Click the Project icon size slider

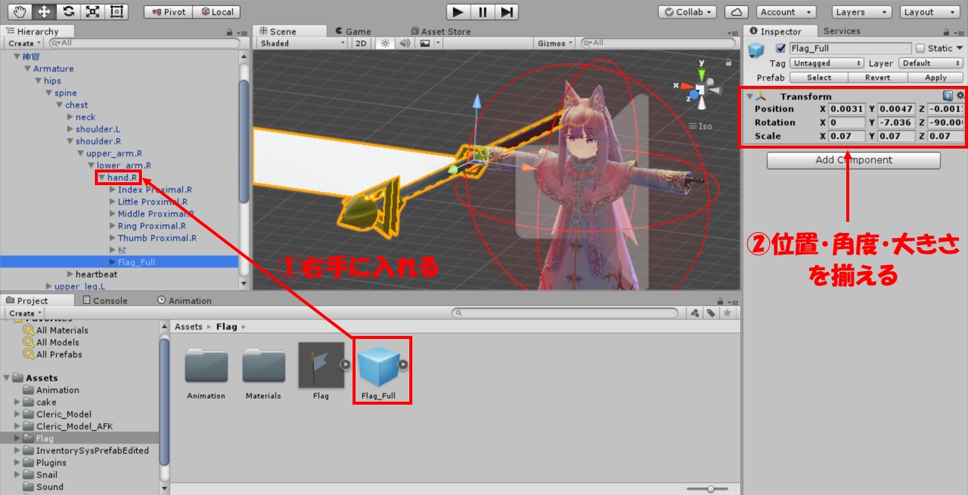pyautogui.click(x=710, y=488)
